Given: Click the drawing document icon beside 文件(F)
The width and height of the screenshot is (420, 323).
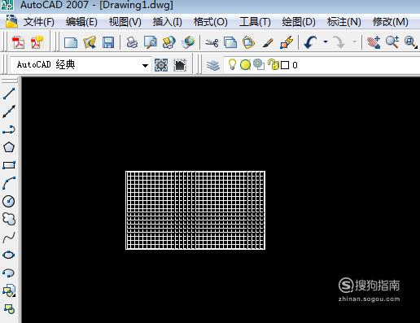Looking at the screenshot, I should coord(11,21).
